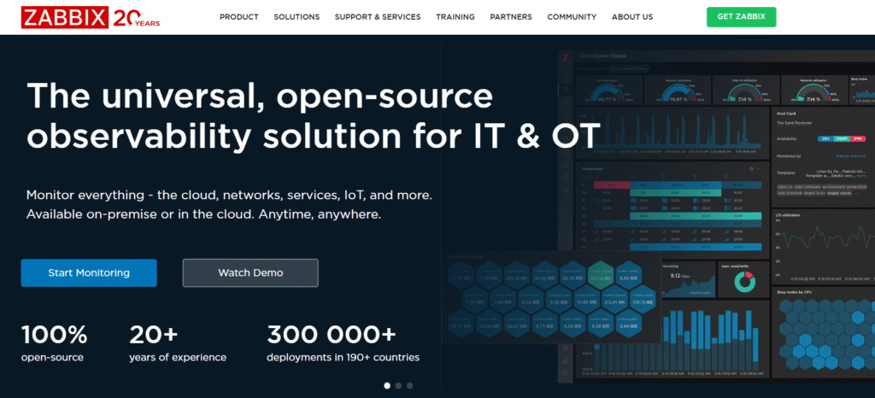The image size is (875, 398).
Task: Click the Z icon atop the dashboard sidebar
Action: (x=566, y=58)
